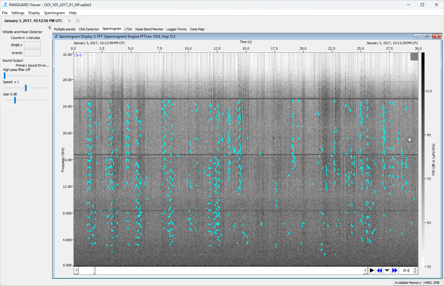
Task: Switch to the Click Detector tab
Action: point(89,29)
